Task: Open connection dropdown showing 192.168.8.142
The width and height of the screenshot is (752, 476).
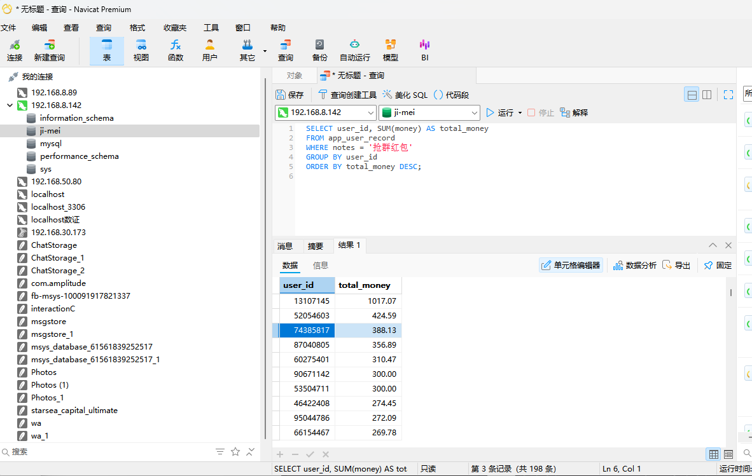Action: [371, 112]
